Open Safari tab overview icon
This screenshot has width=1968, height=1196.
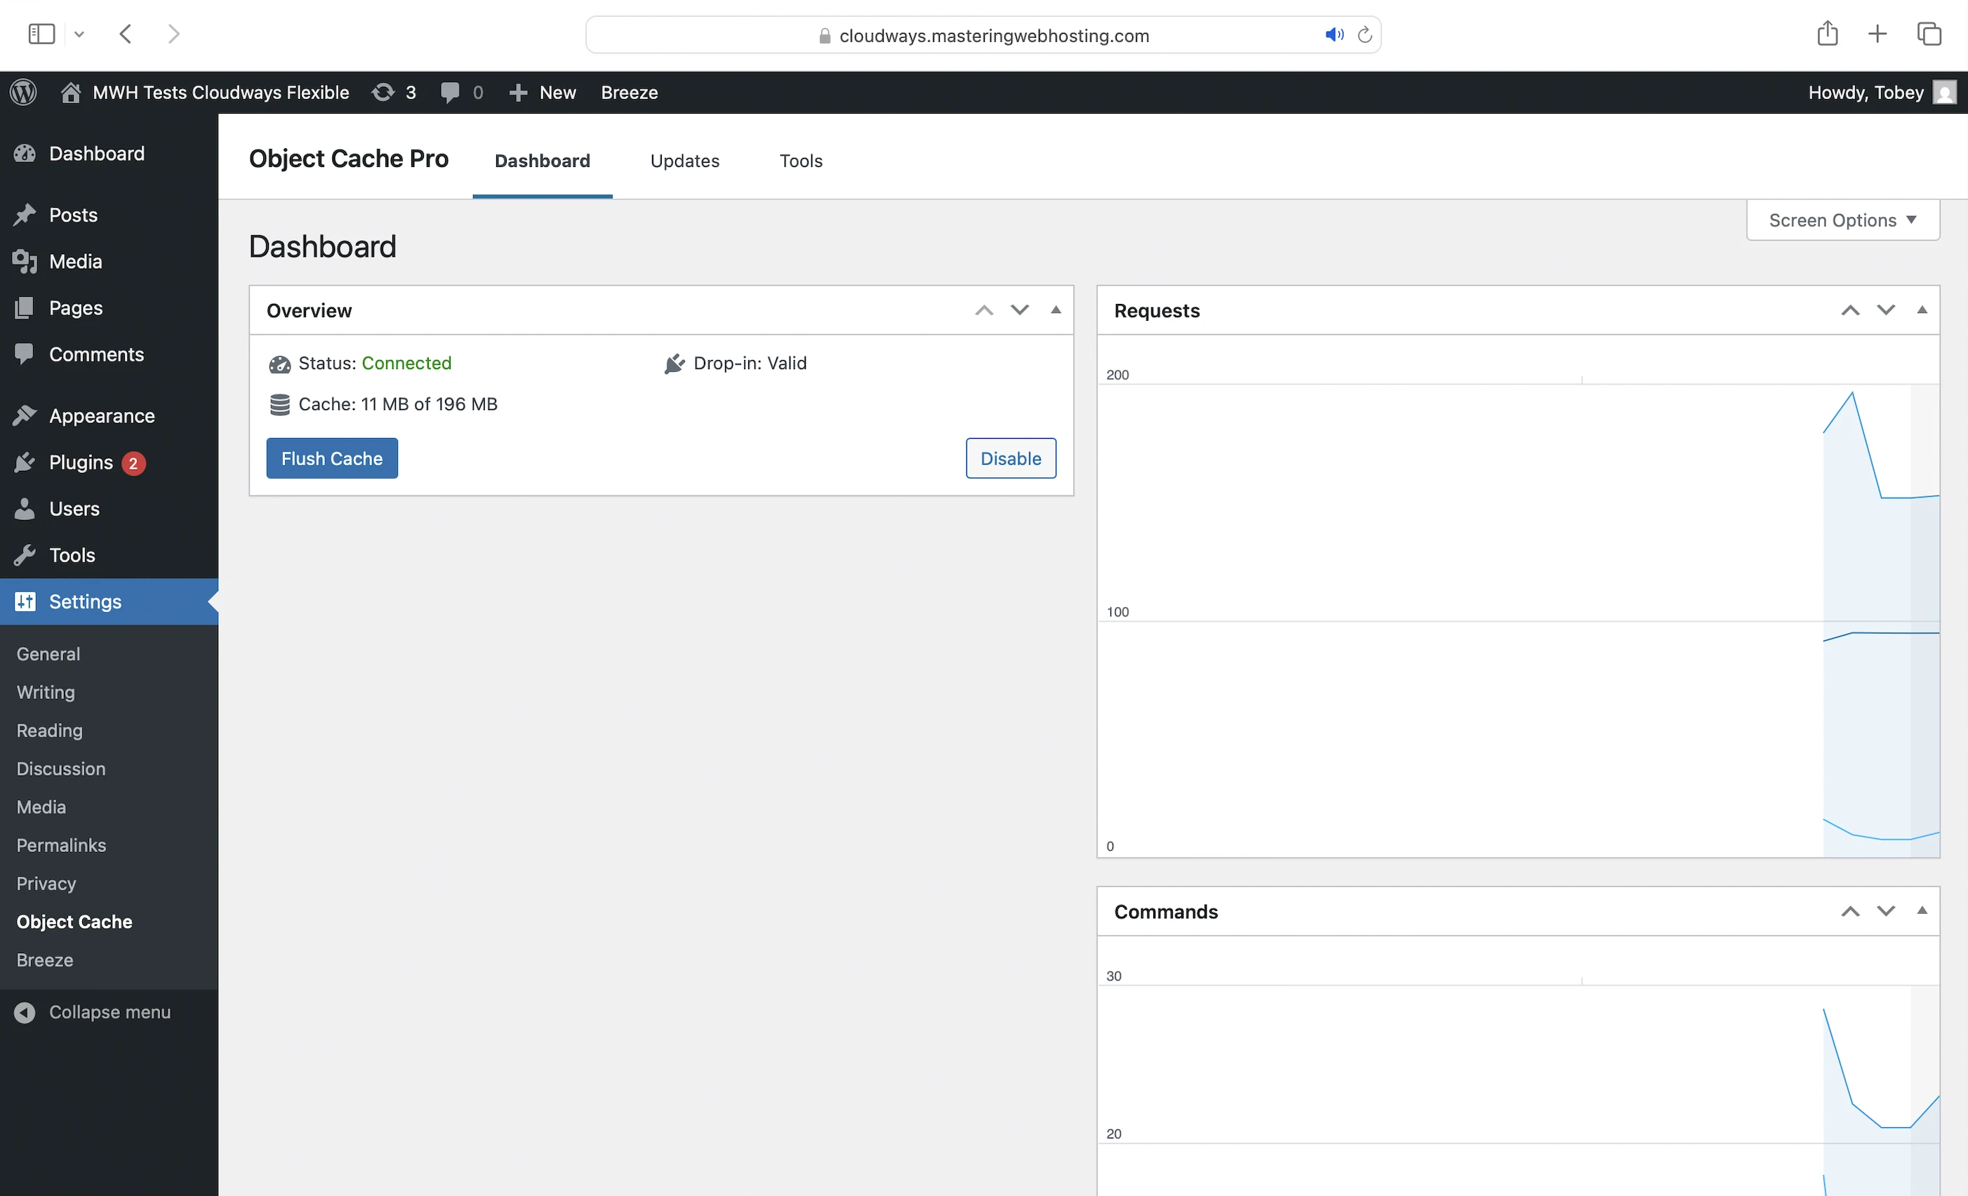[x=1929, y=34]
